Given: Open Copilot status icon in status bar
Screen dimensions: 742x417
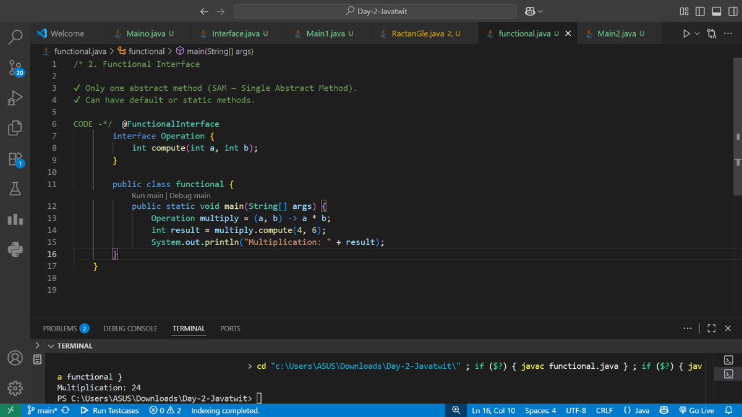Looking at the screenshot, I should [664, 411].
